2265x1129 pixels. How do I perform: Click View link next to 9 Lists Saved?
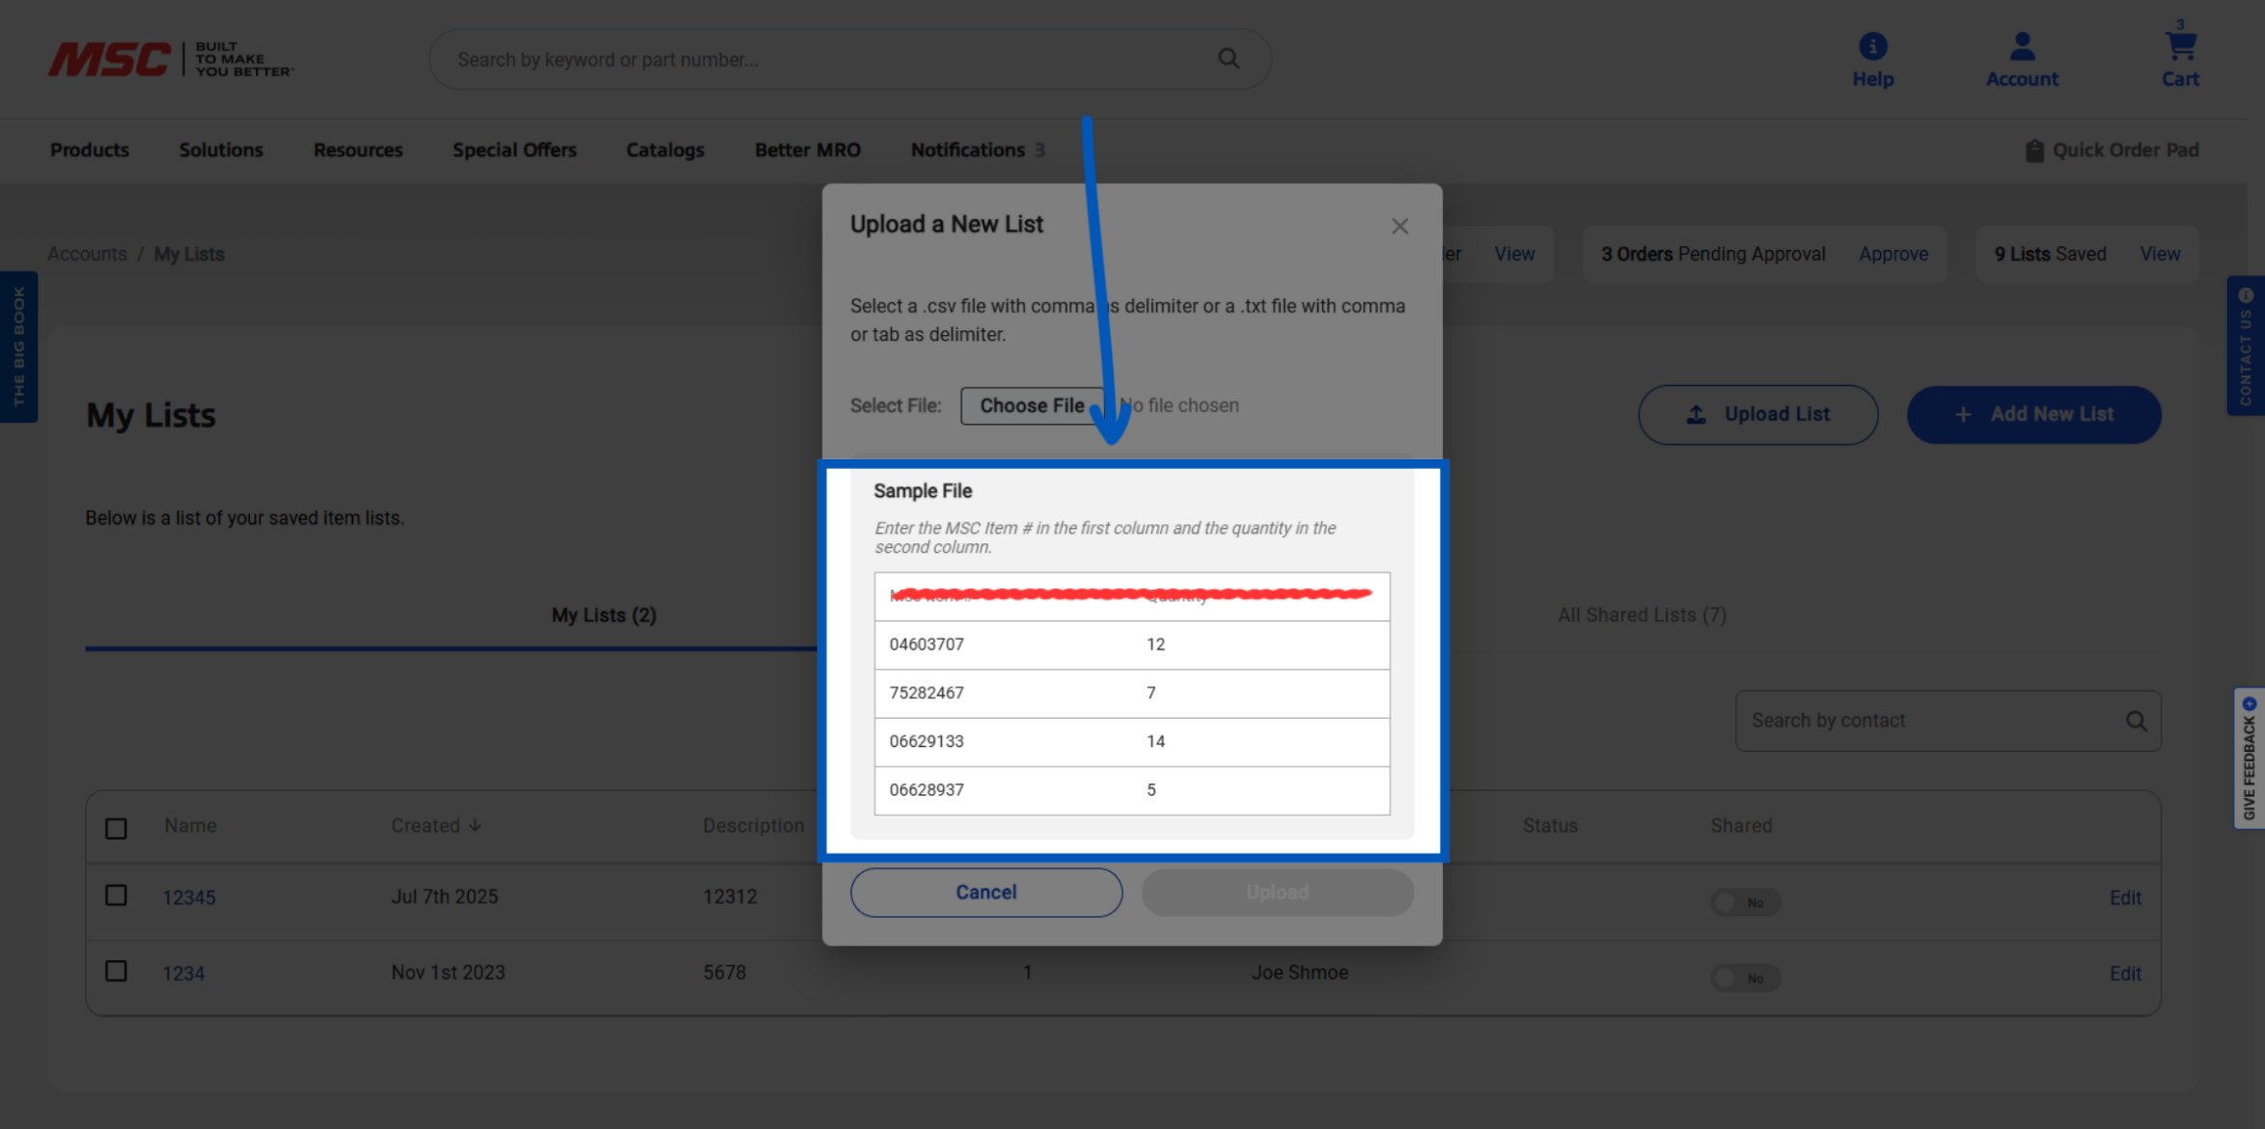tap(2160, 254)
